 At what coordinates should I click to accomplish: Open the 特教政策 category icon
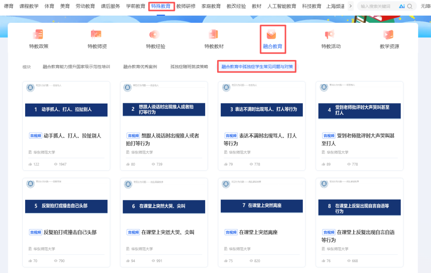38,35
